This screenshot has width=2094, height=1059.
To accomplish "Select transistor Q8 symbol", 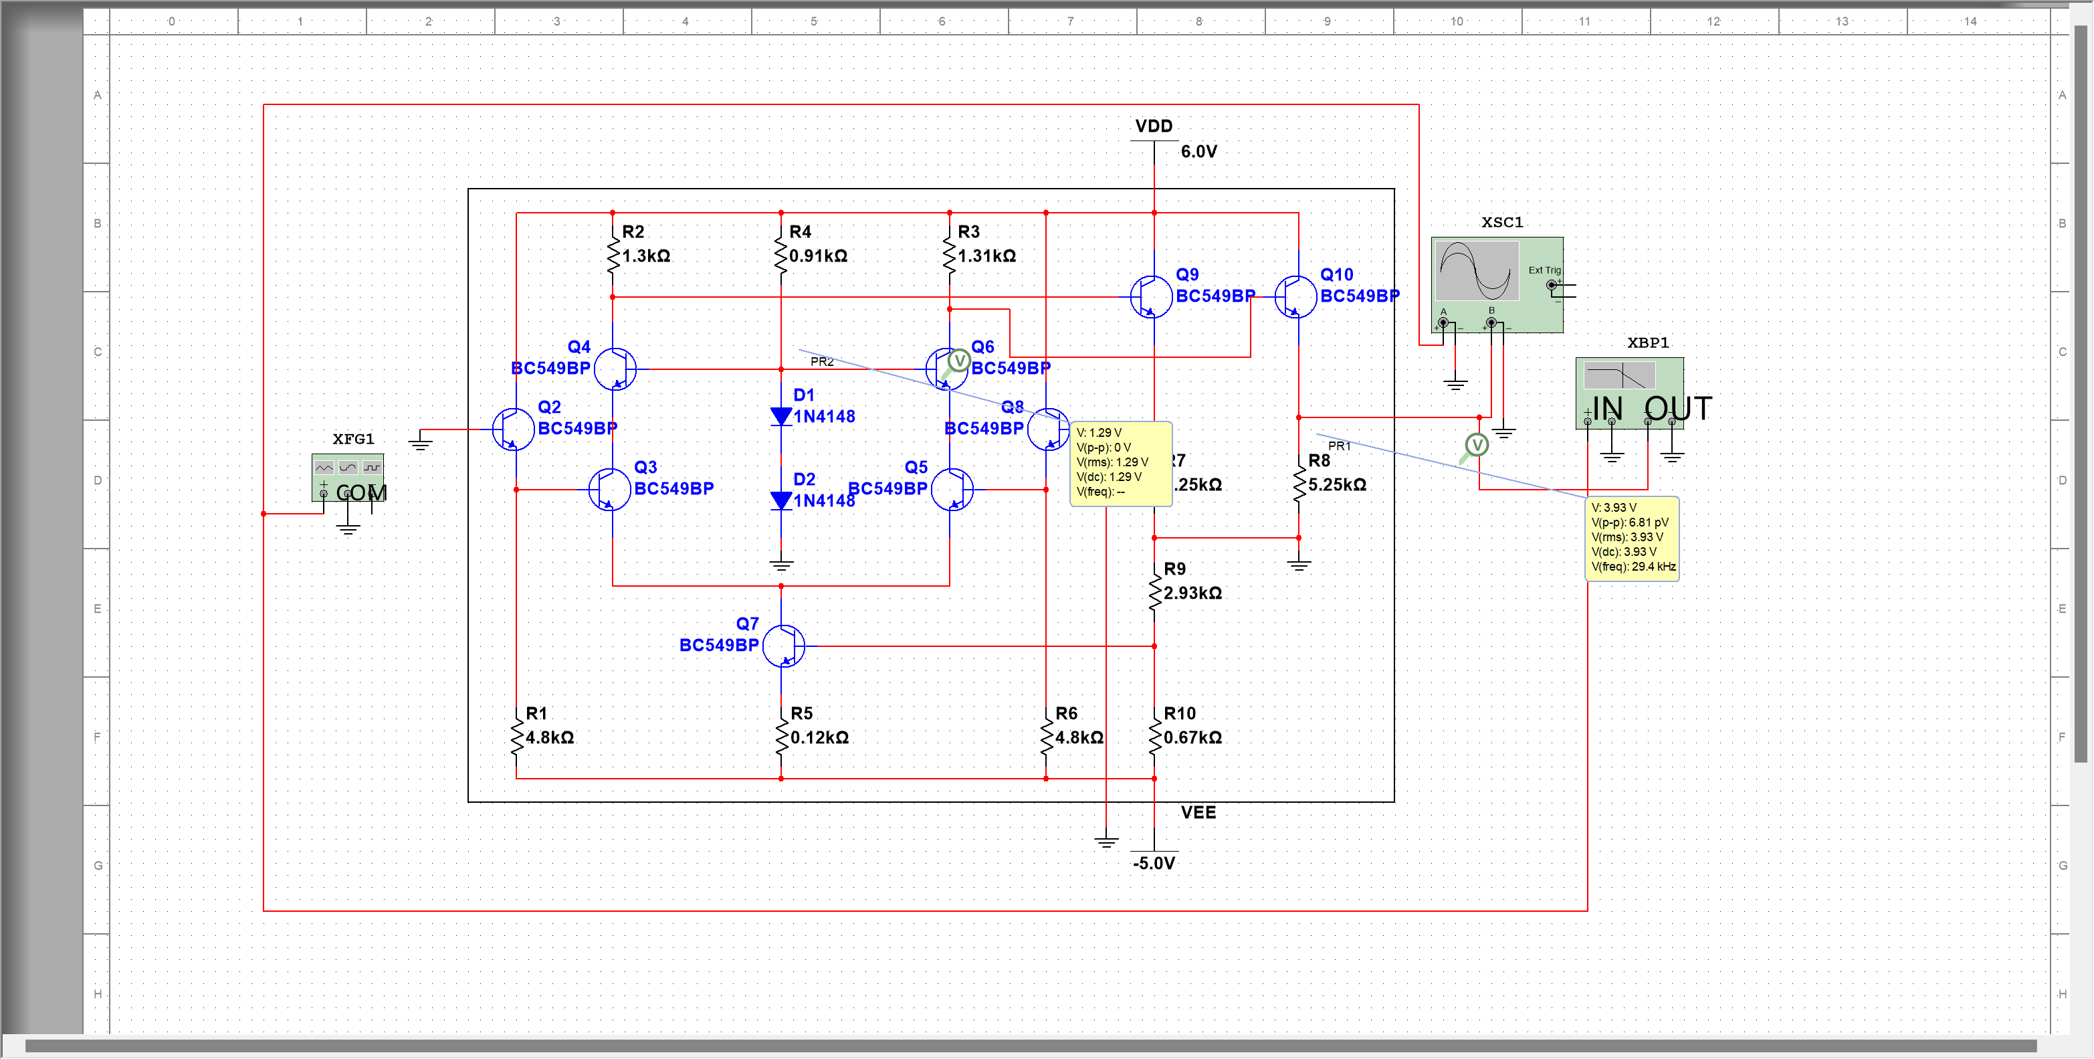I will point(1049,429).
